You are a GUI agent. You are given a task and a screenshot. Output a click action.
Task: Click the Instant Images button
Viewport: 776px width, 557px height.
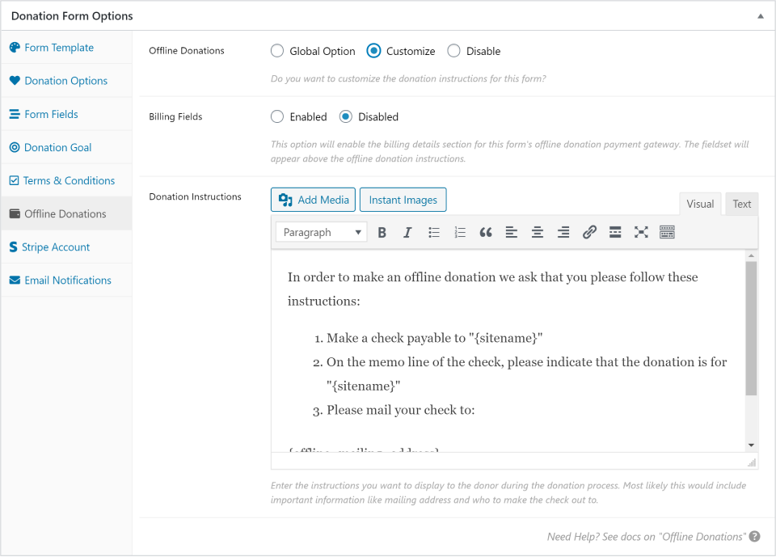tap(403, 200)
